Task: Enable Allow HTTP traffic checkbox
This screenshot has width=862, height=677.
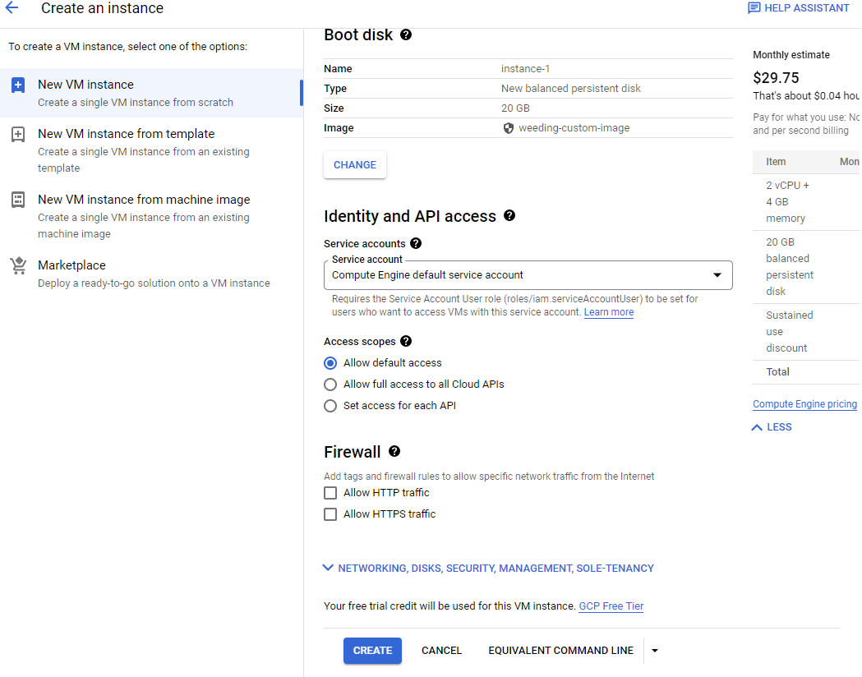Action: [330, 493]
